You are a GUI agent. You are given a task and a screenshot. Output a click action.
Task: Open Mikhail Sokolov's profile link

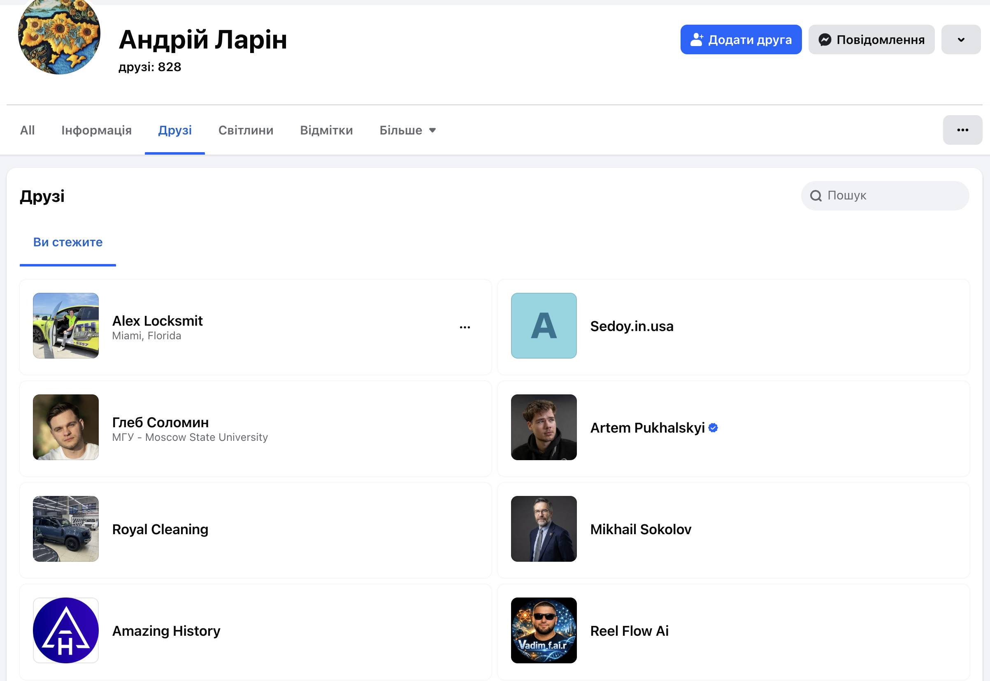click(641, 529)
